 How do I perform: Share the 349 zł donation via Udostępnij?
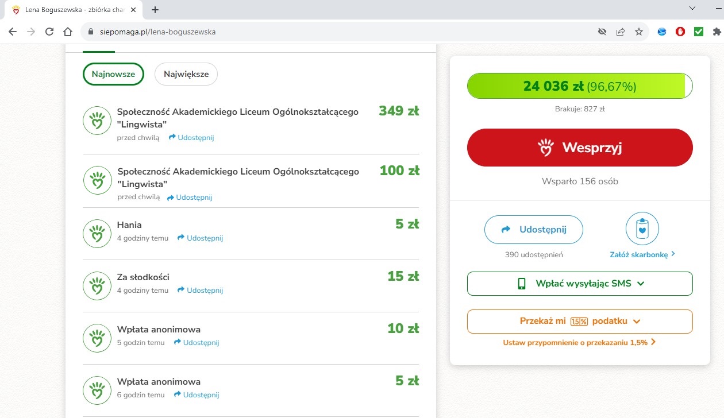(191, 138)
